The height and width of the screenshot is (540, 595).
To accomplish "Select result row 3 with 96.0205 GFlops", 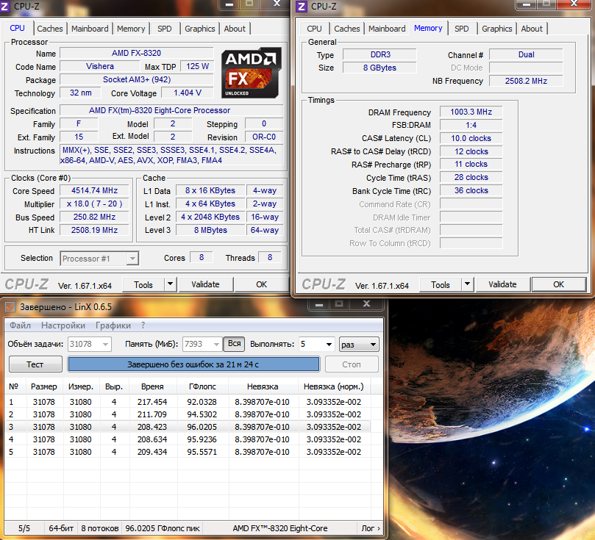I will click(188, 427).
